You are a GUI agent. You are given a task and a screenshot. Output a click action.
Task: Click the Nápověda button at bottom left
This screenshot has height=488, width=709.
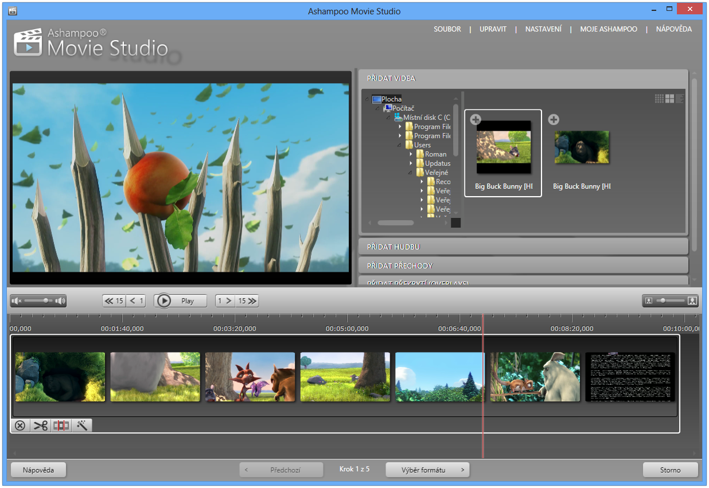coord(38,470)
